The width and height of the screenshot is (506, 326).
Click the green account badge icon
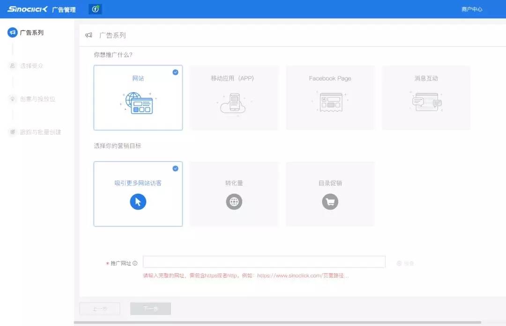click(x=95, y=9)
